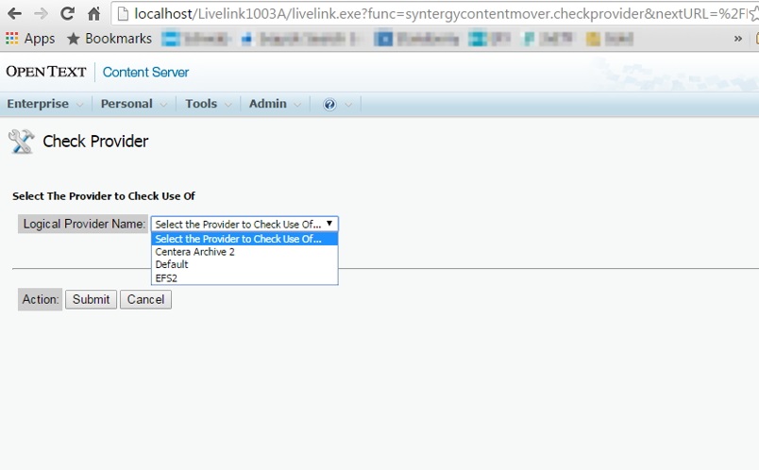
Task: Go to browser home page icon
Action: pyautogui.click(x=93, y=14)
